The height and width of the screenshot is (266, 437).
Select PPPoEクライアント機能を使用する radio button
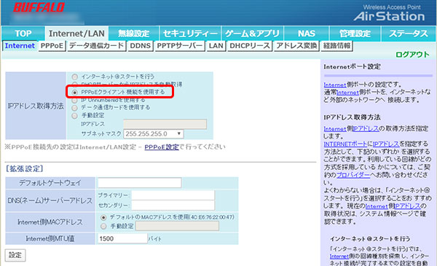click(x=75, y=92)
